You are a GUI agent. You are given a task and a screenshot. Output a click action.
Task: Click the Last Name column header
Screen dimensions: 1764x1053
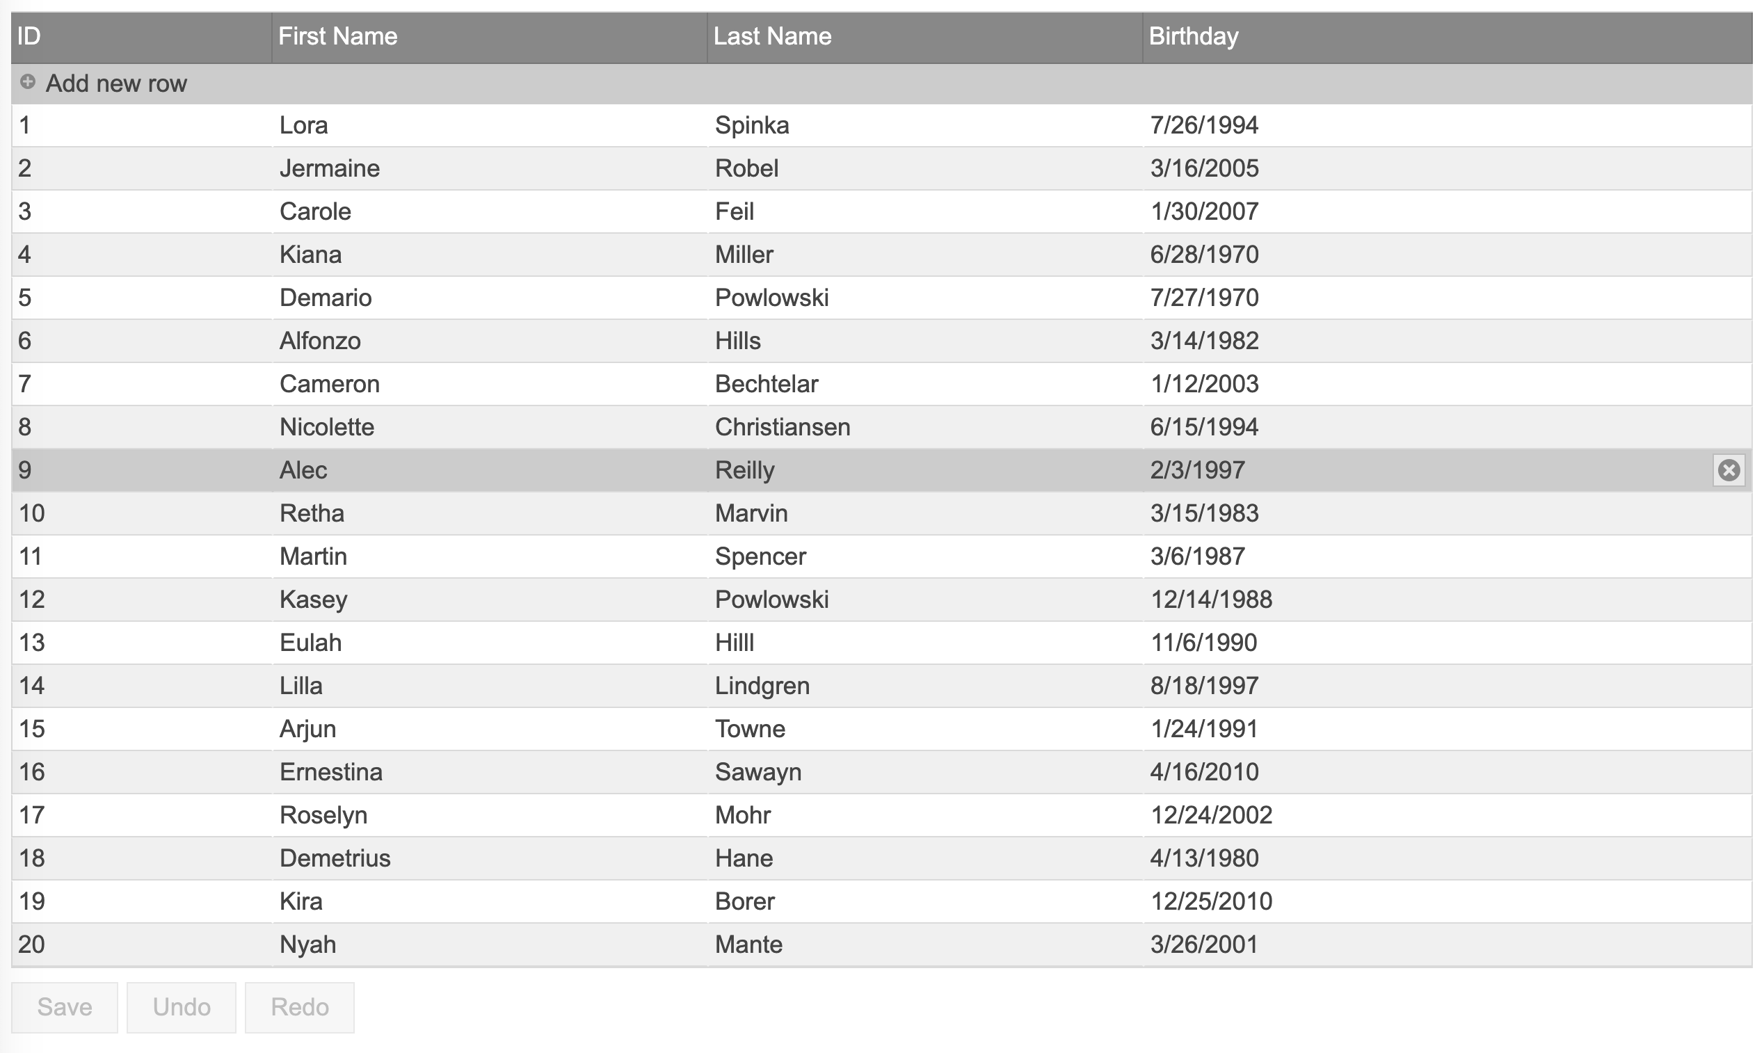[772, 36]
